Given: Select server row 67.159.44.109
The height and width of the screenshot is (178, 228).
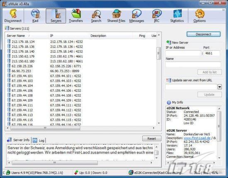Looking at the screenshot, I should pyautogui.click(x=81, y=100).
